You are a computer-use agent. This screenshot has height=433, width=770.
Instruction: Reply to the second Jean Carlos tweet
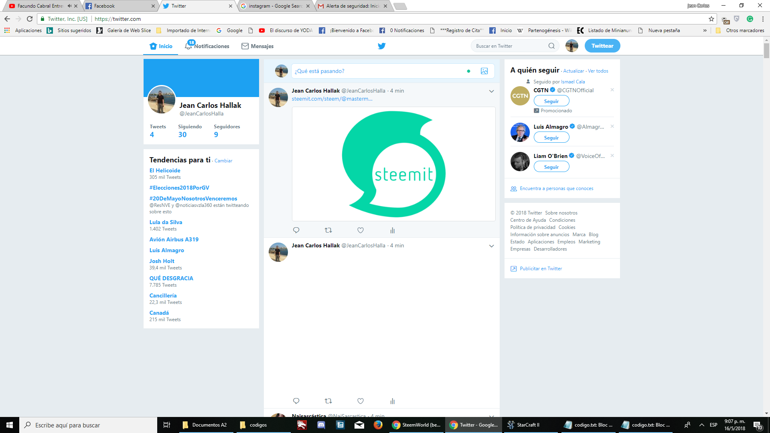pos(296,401)
